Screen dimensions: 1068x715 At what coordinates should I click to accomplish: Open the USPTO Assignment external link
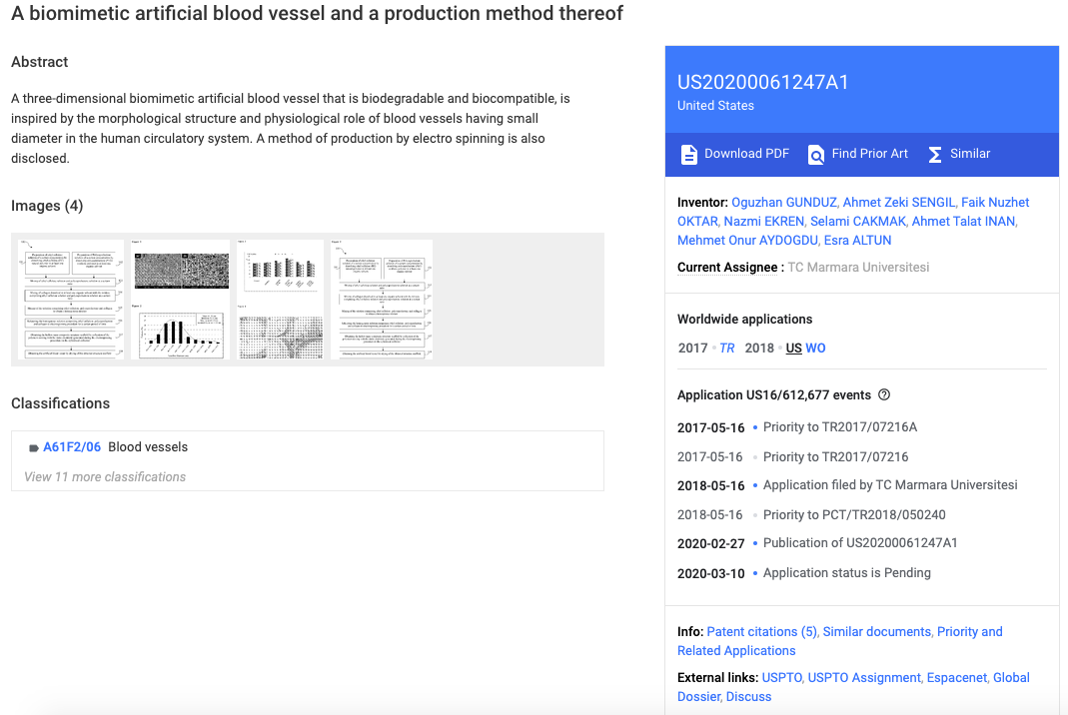(x=863, y=677)
